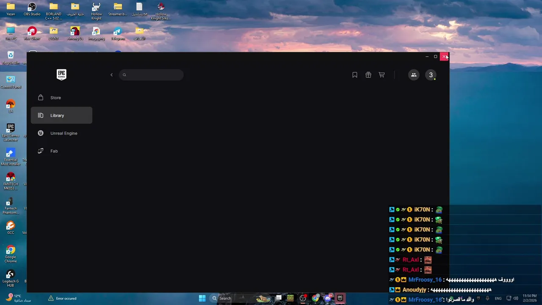Select Library in the sidebar
The width and height of the screenshot is (542, 305).
pyautogui.click(x=61, y=115)
